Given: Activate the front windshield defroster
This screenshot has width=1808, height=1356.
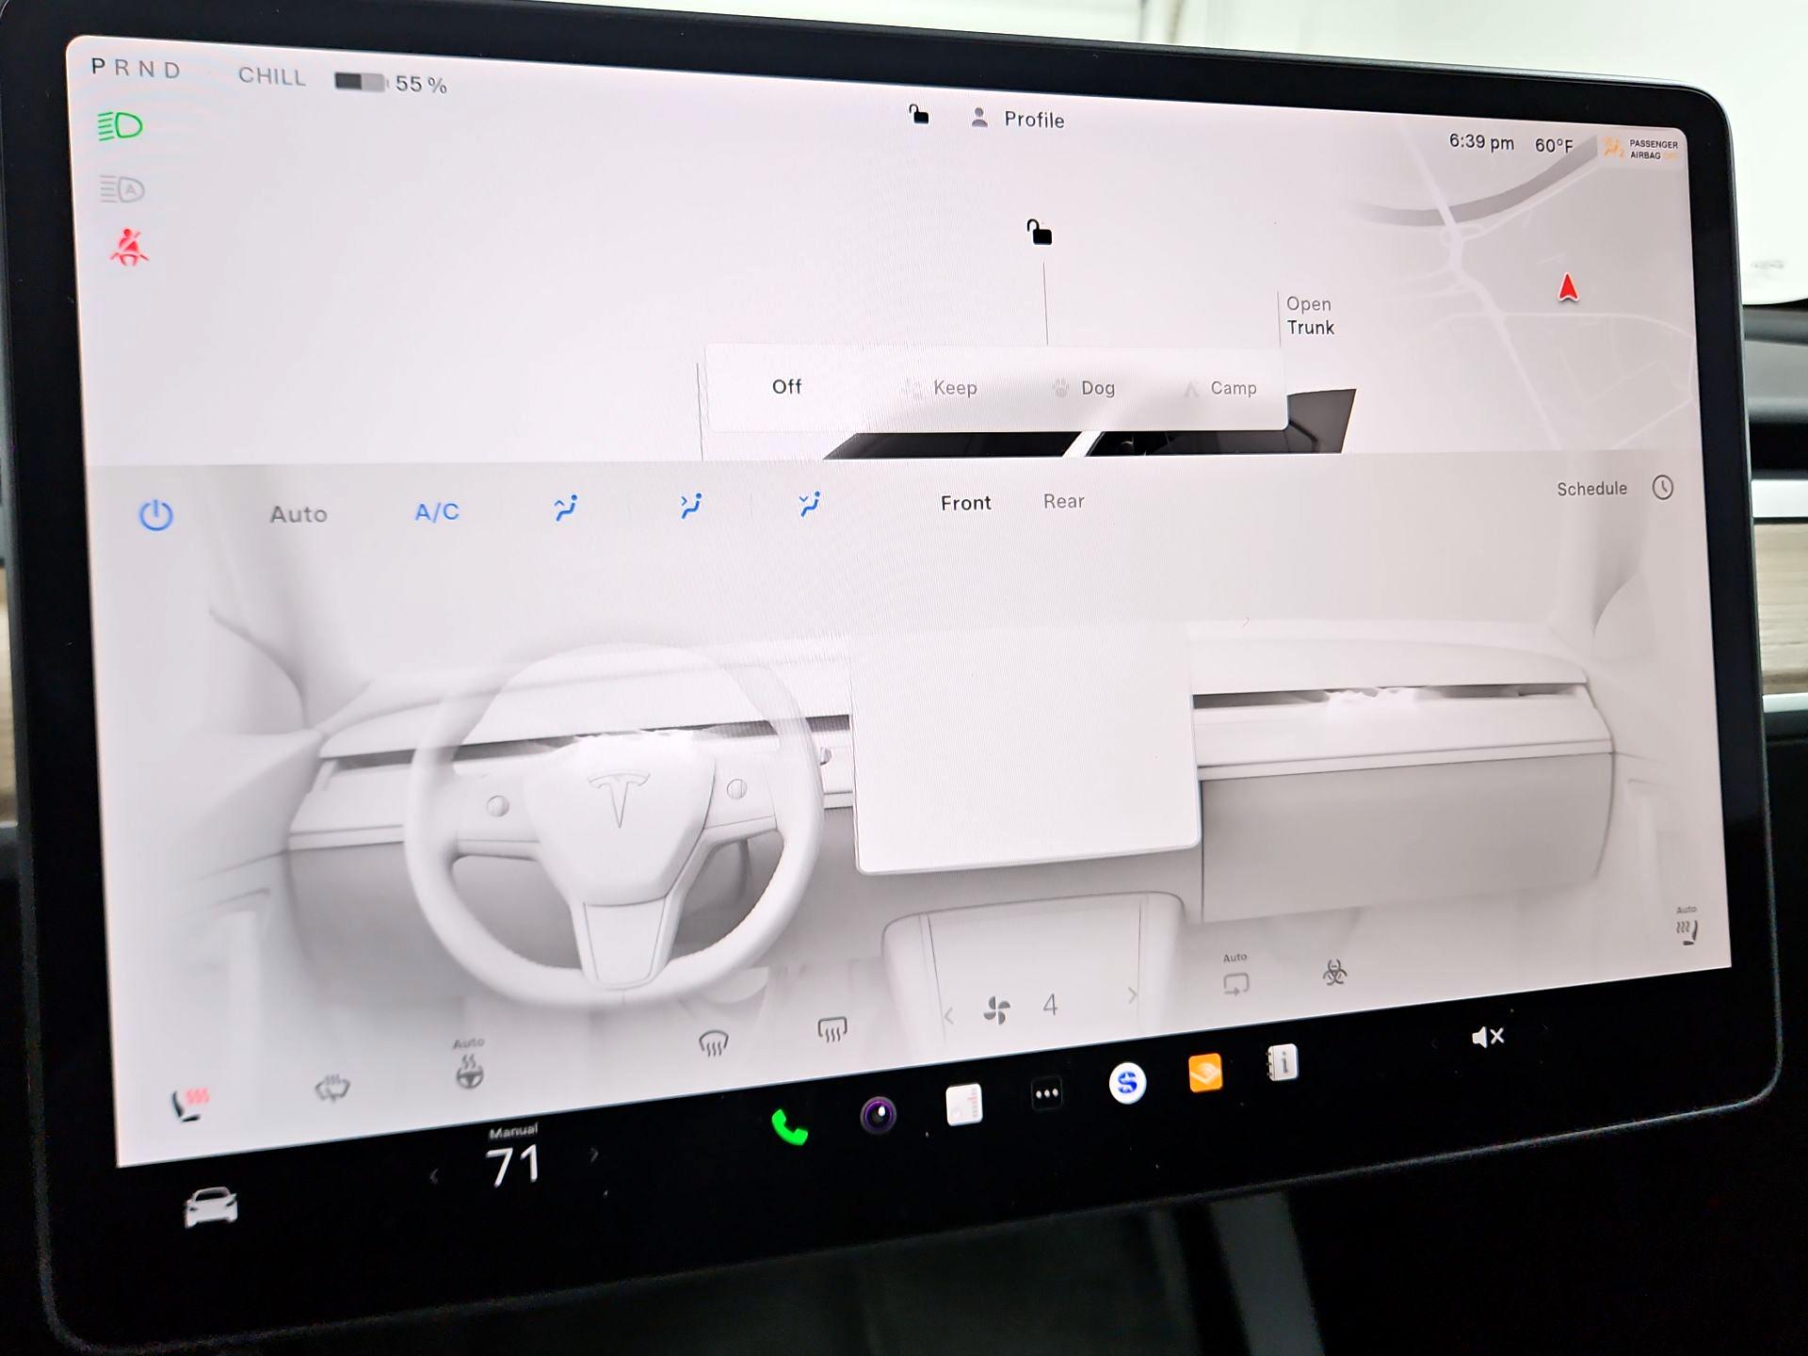Looking at the screenshot, I should point(715,1040).
